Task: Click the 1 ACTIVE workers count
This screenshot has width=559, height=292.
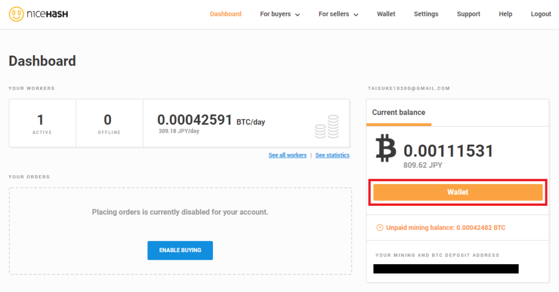Action: [42, 123]
